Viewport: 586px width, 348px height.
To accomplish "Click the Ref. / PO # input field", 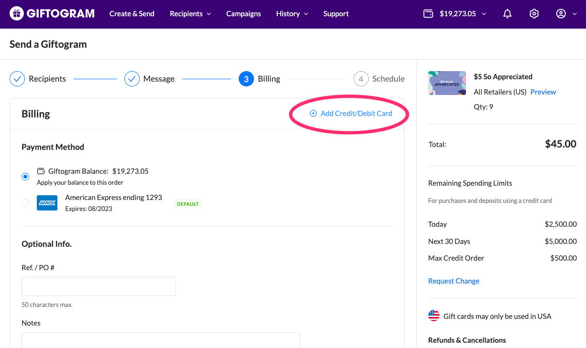I will [99, 286].
